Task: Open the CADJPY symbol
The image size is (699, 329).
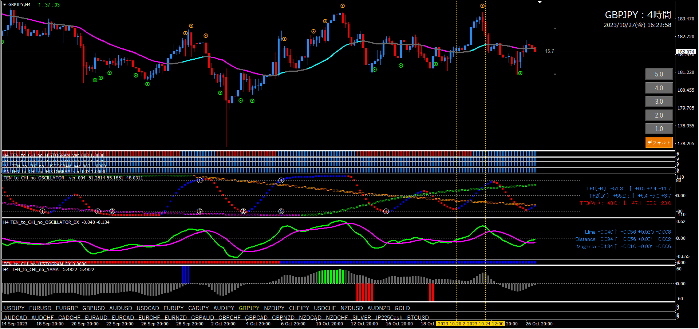Action: tap(198, 308)
